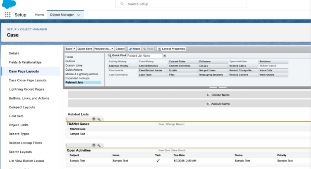Click the Undo button in layout toolbar
The height and width of the screenshot is (169, 311).
pyautogui.click(x=134, y=49)
